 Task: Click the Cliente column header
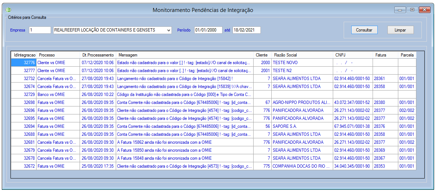tap(263, 55)
